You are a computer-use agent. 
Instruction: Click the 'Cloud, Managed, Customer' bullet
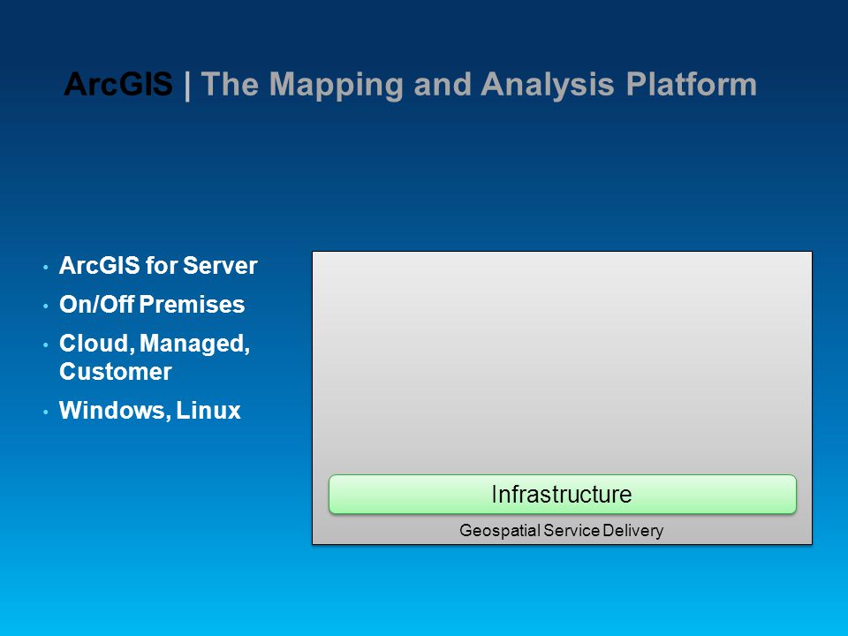click(x=155, y=358)
